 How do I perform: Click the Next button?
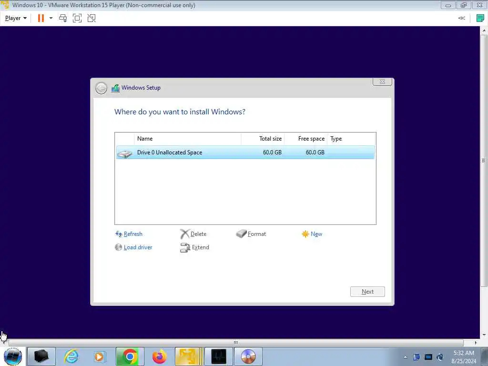pyautogui.click(x=367, y=292)
